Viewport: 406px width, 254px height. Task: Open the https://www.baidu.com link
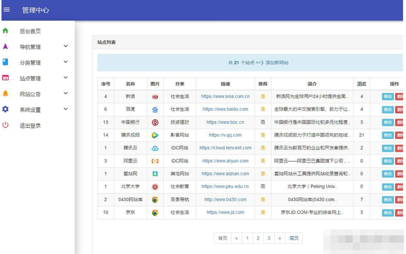[225, 109]
